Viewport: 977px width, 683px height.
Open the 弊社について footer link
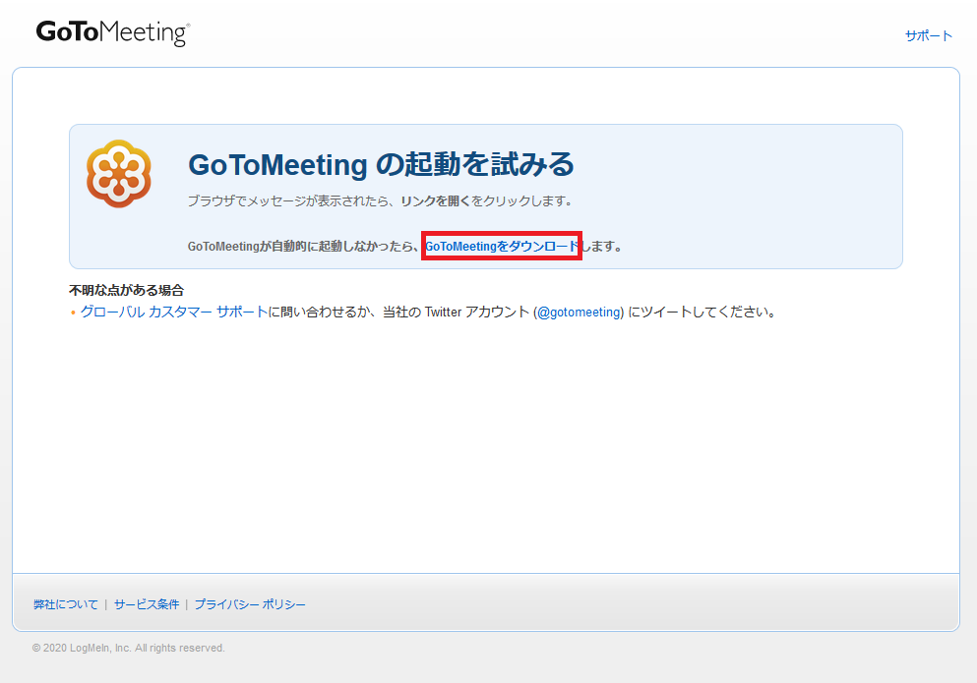66,604
